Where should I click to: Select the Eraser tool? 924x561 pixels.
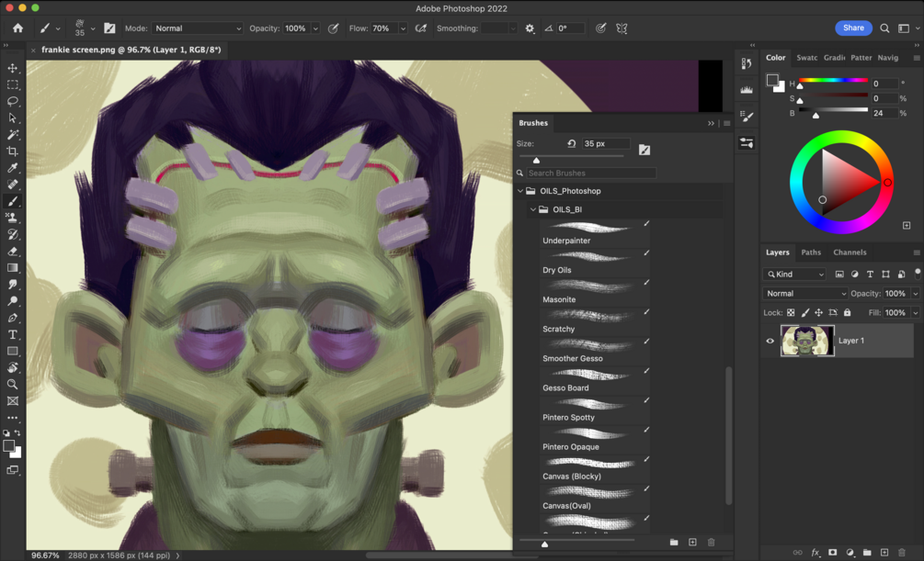(12, 252)
